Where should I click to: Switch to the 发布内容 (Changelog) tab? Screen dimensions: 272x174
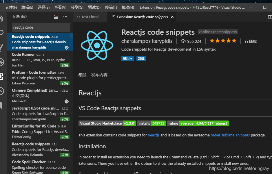click(99, 75)
